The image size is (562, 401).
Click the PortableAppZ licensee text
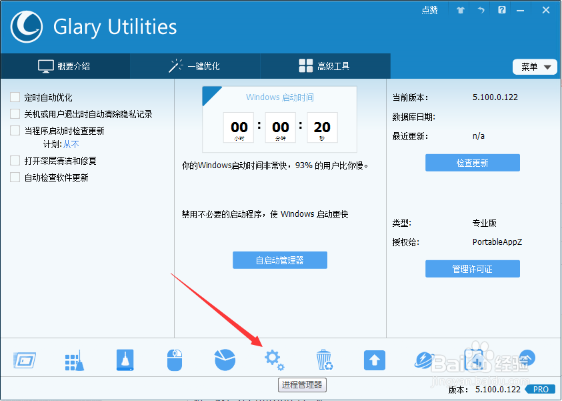pos(497,242)
